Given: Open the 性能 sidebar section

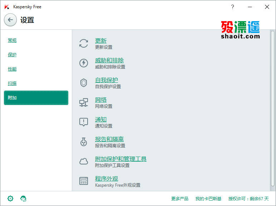Looking at the screenshot, I should click(12, 69).
